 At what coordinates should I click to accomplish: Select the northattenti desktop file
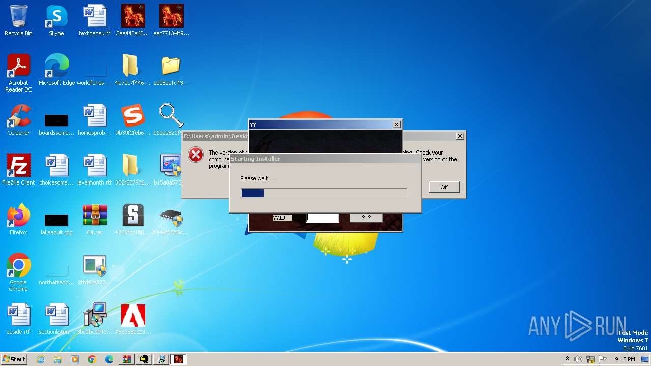(56, 273)
